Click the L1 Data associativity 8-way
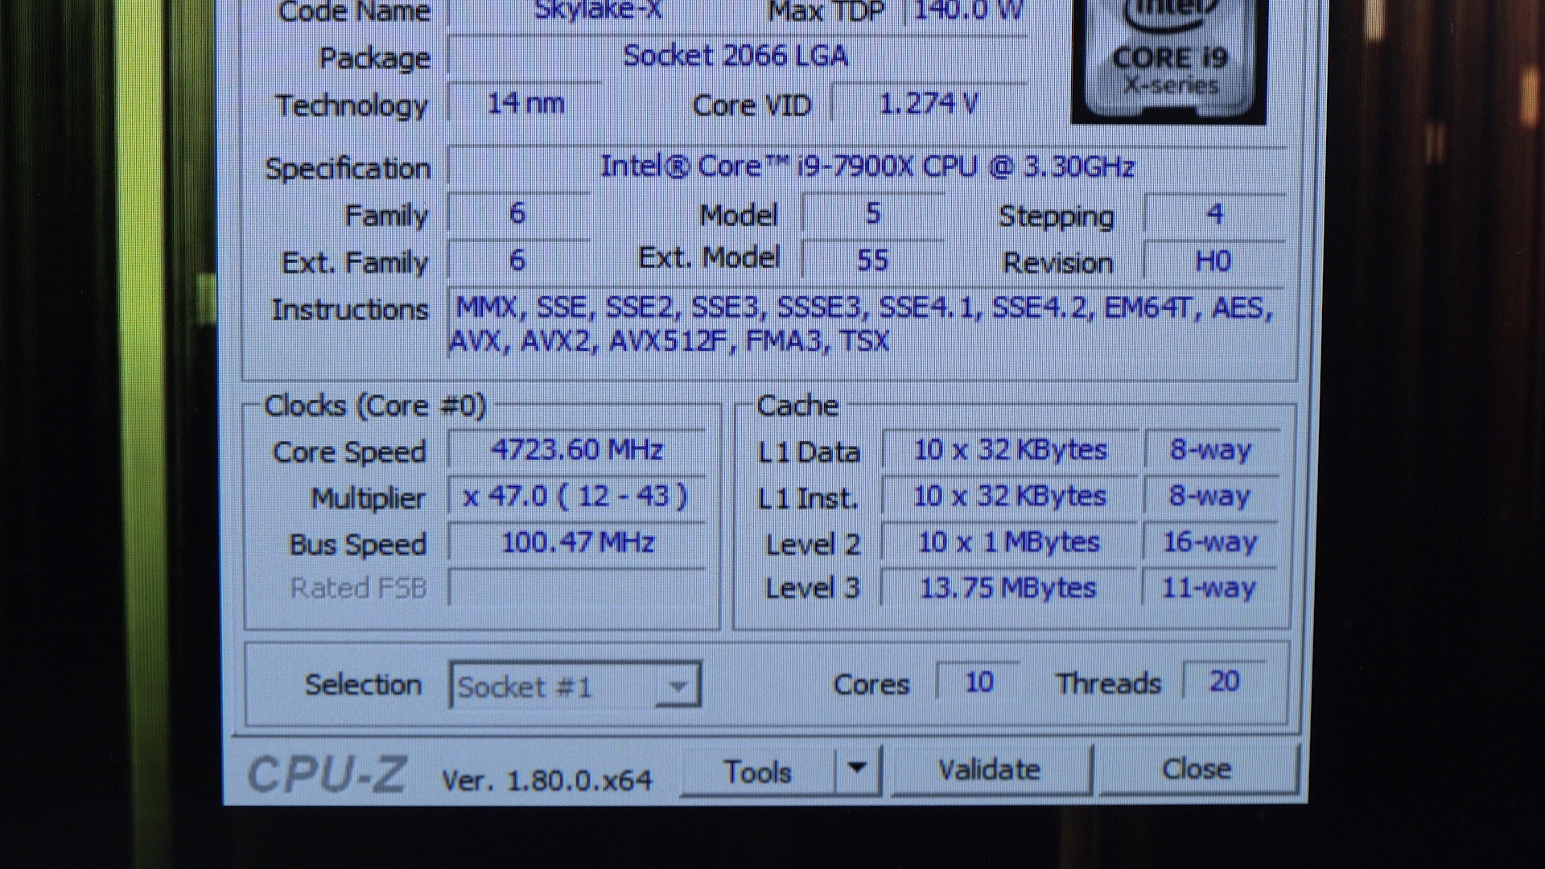Image resolution: width=1545 pixels, height=869 pixels. (1211, 450)
